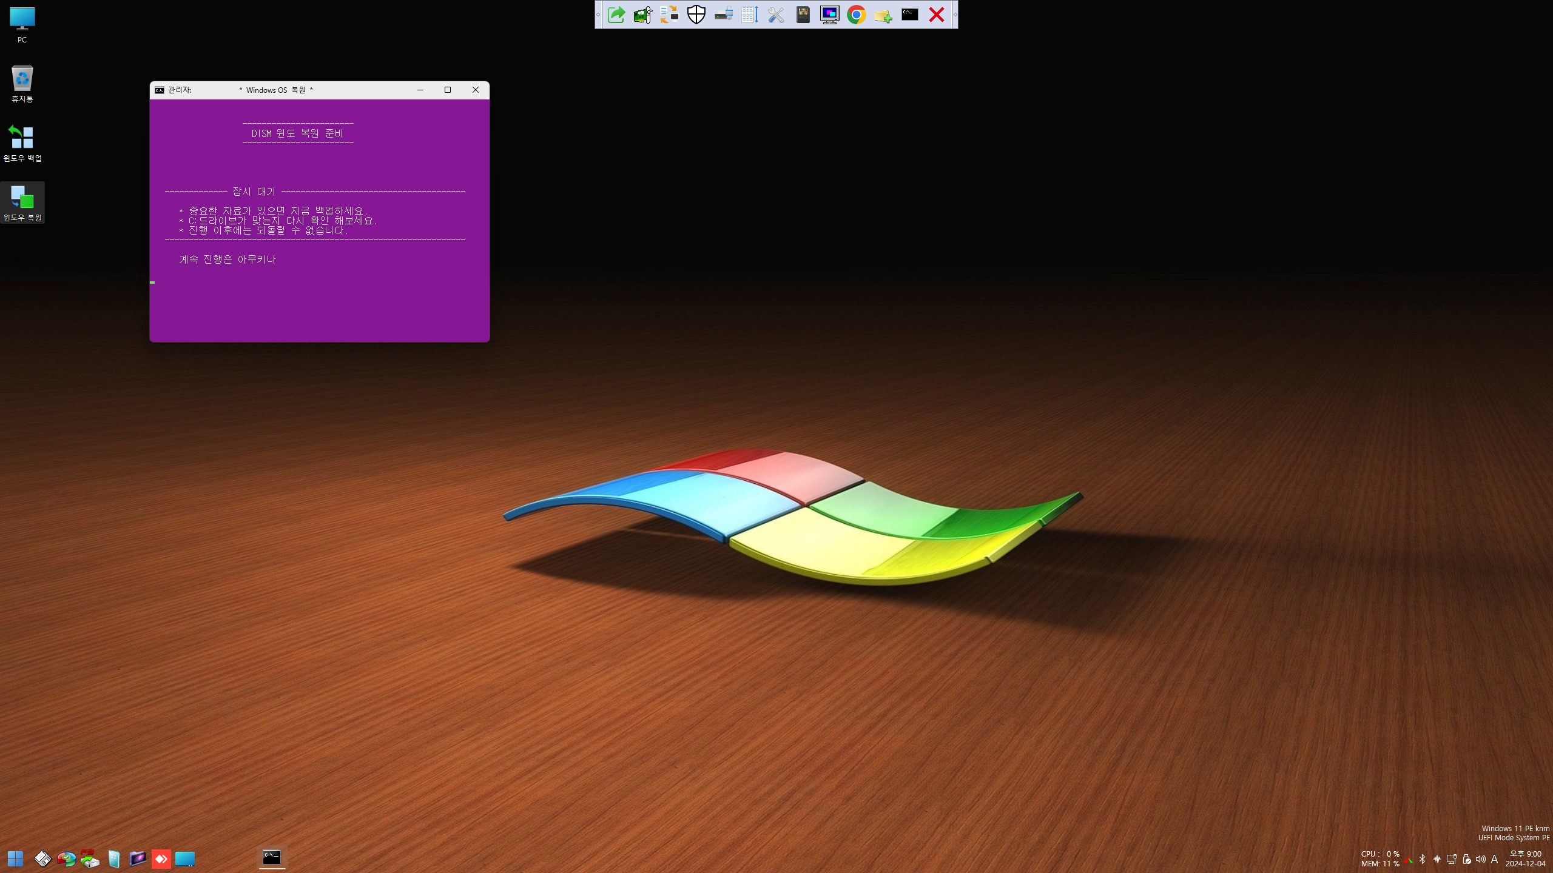
Task: Click the floppy disk taskbar icon
Action: click(42, 858)
